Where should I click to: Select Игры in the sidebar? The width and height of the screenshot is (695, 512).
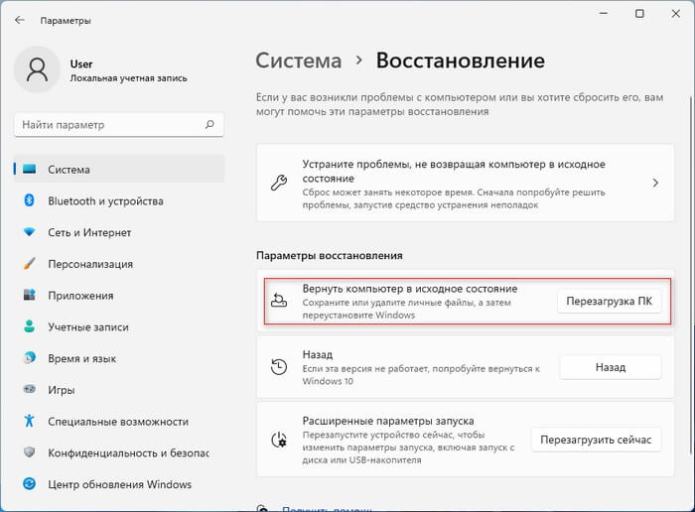pyautogui.click(x=119, y=390)
